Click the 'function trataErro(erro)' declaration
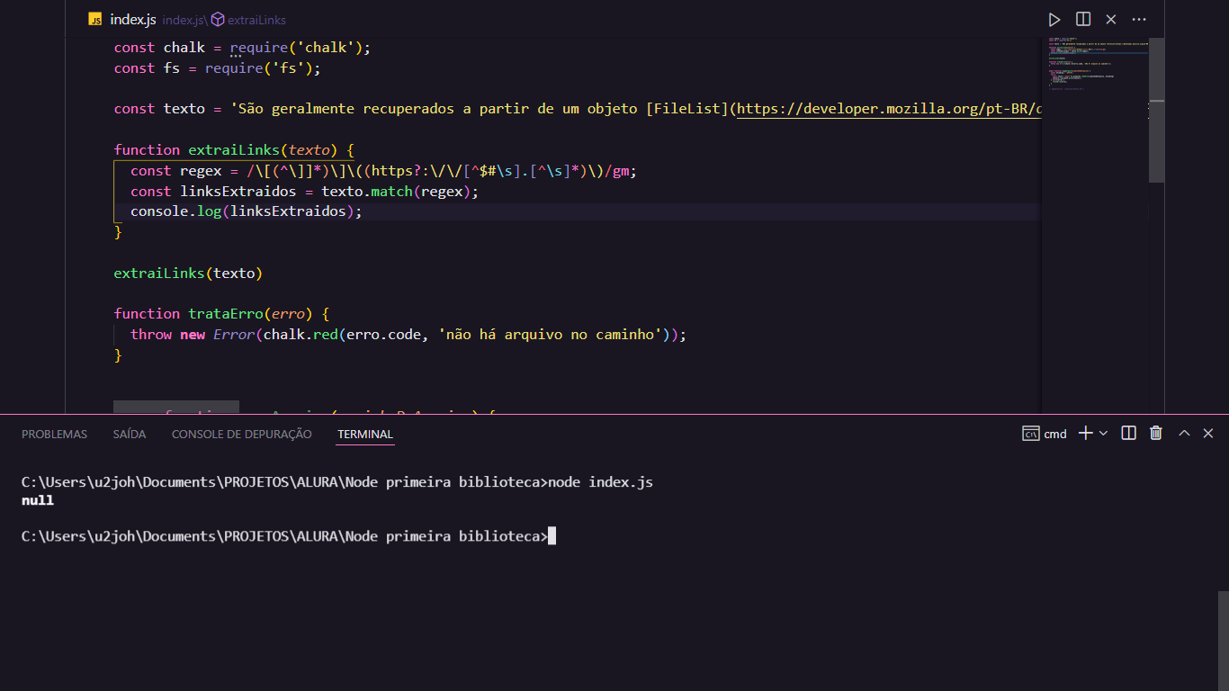 click(x=222, y=314)
